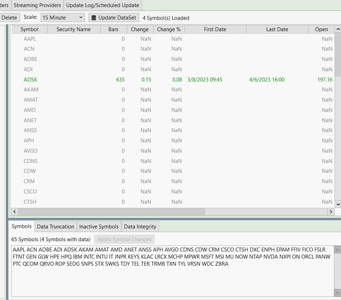Image resolution: width=341 pixels, height=300 pixels.
Task: Click the Update DataSet database icon
Action: tap(93, 18)
